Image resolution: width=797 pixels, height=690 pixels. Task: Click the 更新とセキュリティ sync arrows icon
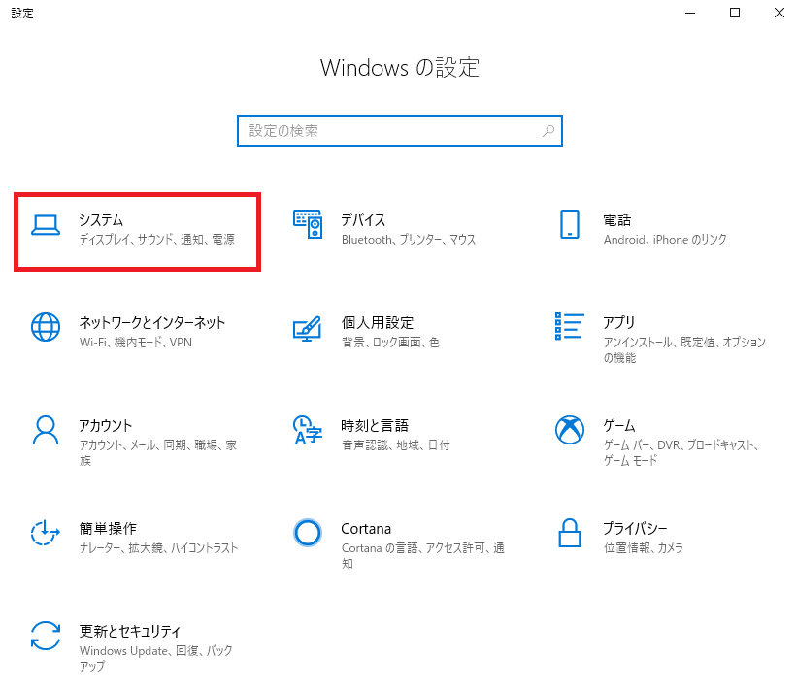click(46, 636)
